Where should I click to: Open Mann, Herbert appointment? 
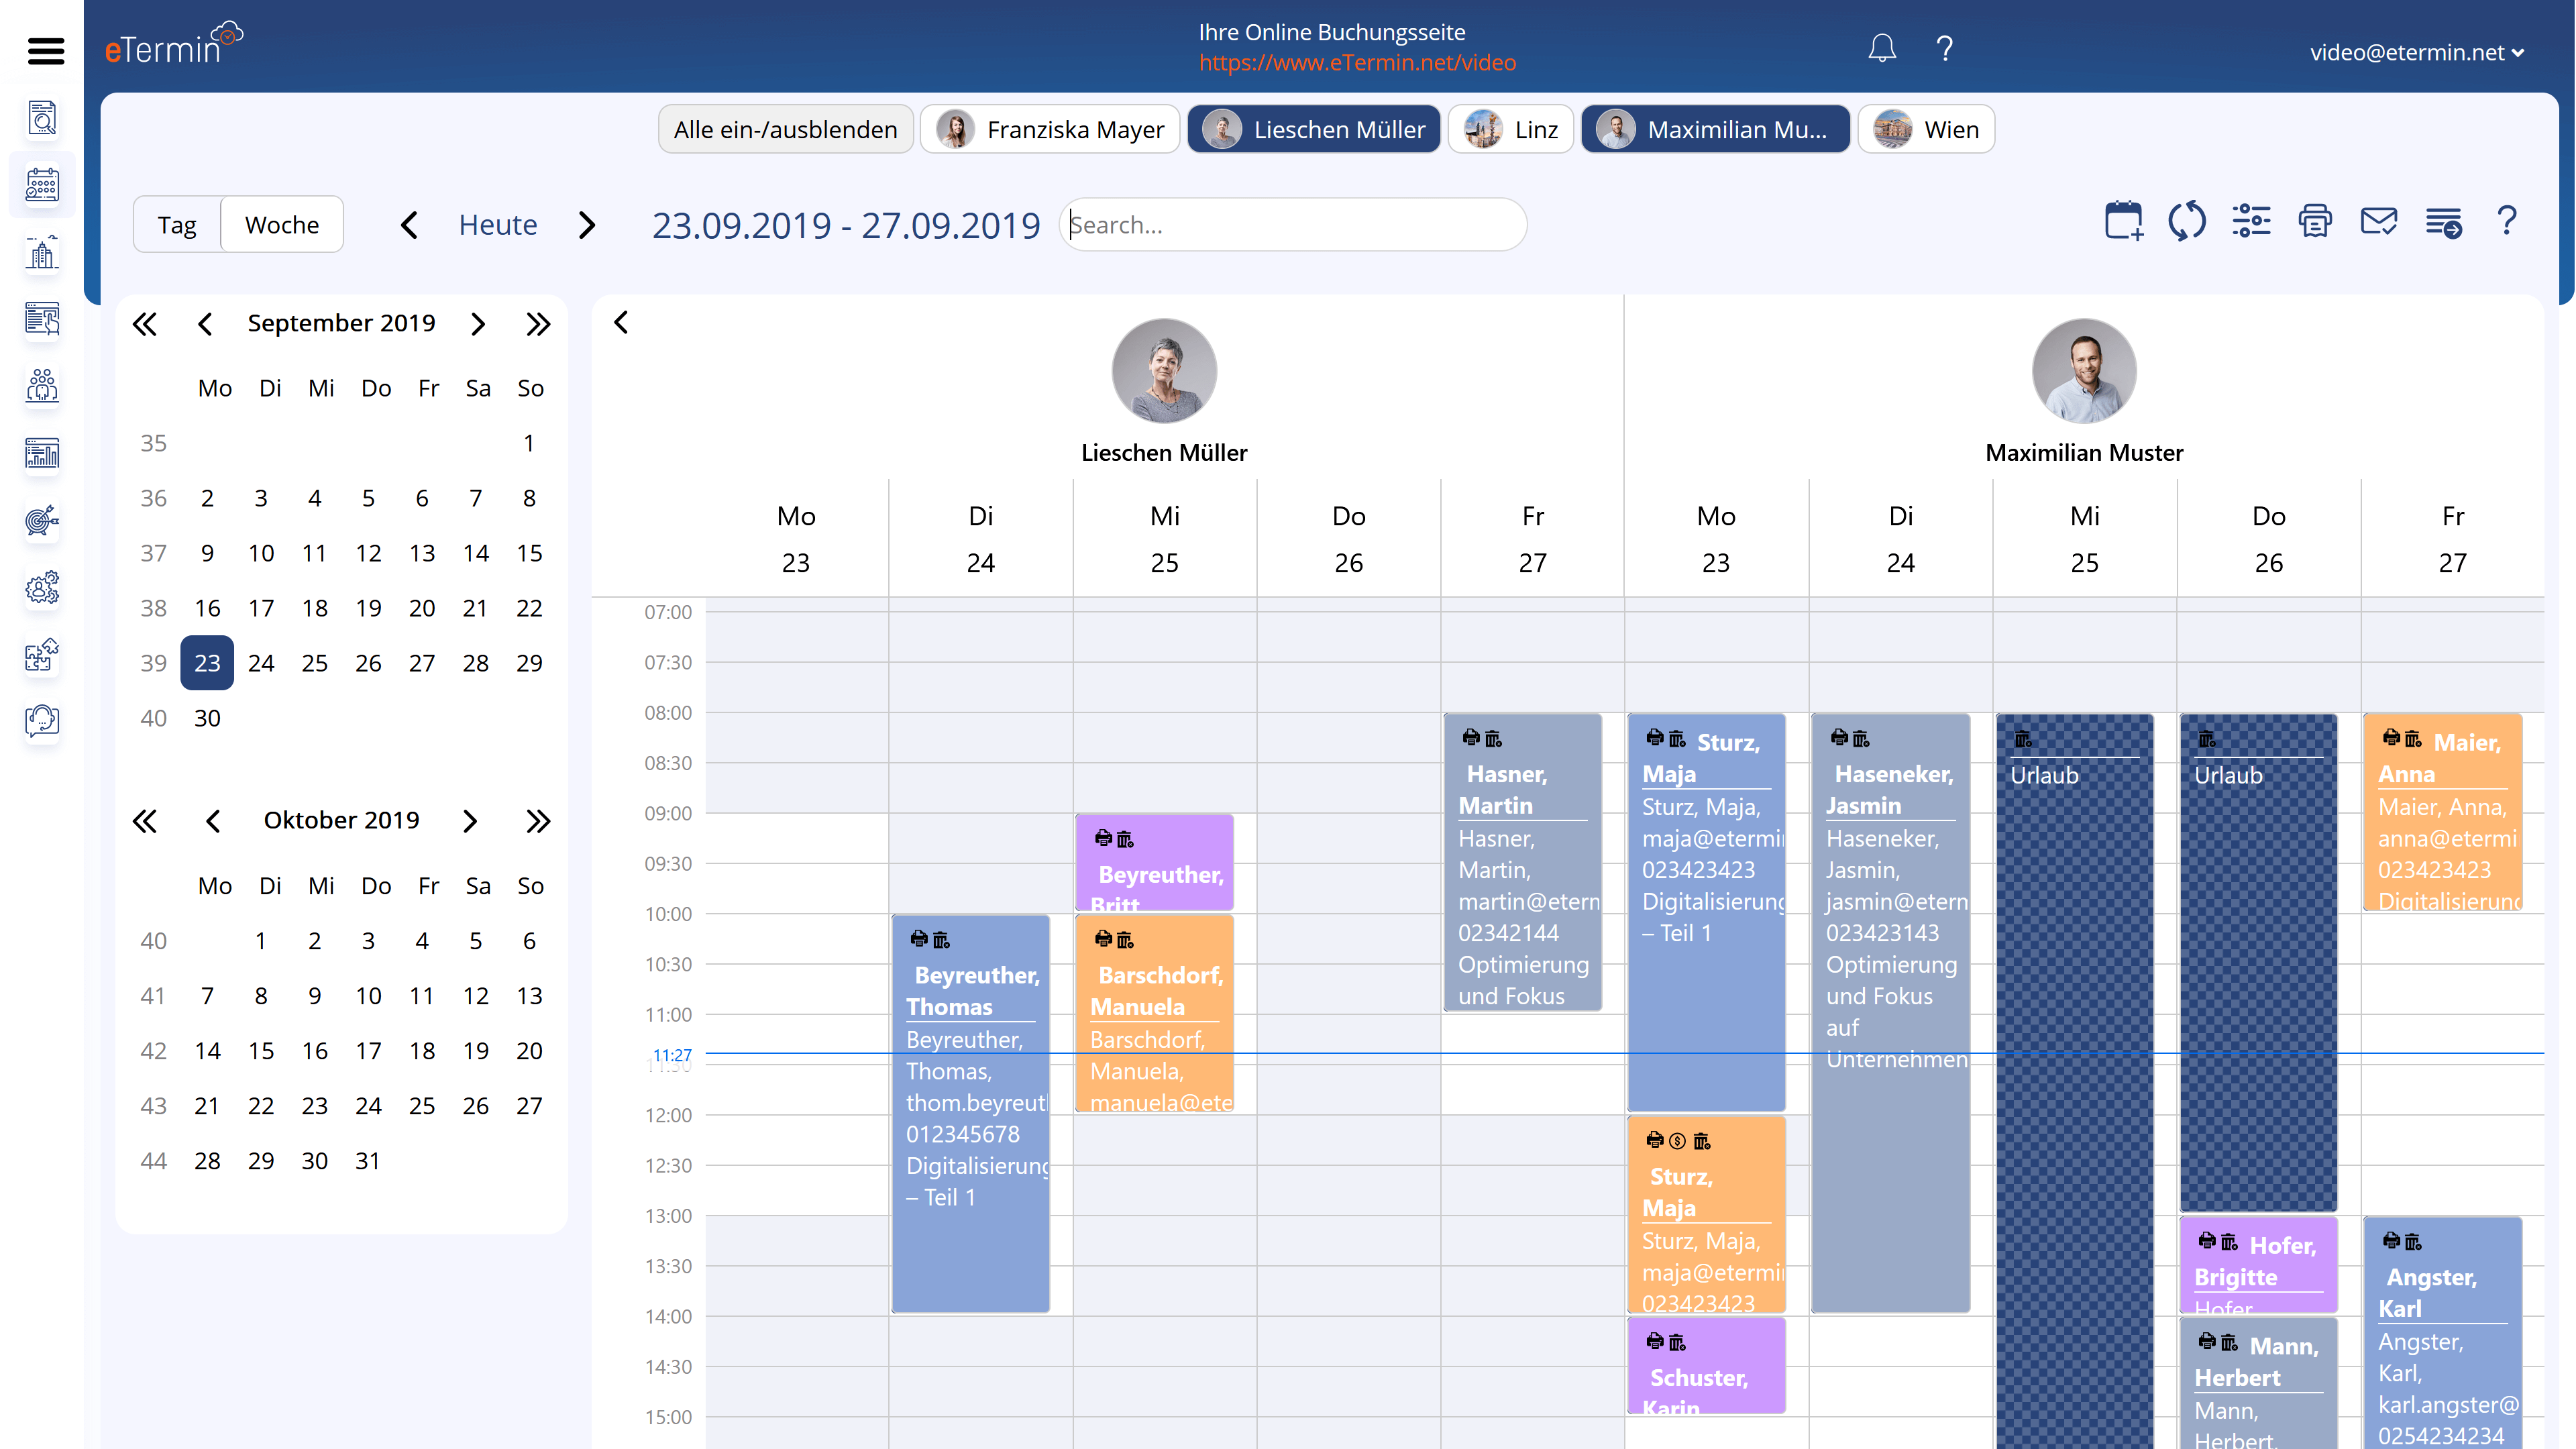point(2259,1384)
